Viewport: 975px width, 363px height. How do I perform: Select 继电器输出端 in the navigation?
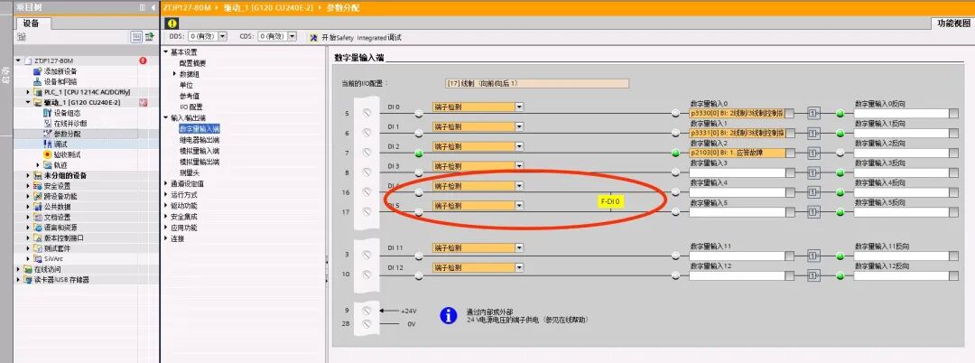pos(199,140)
